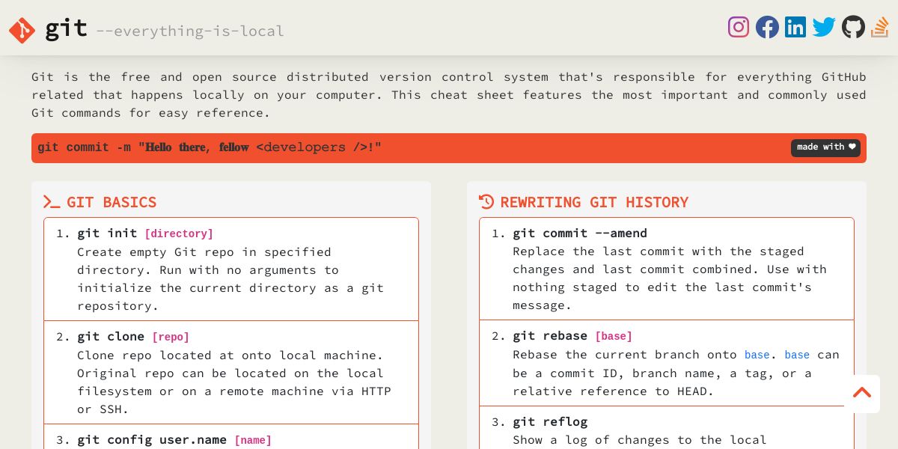Open the LinkedIn icon link
This screenshot has width=898, height=449.
[x=795, y=27]
